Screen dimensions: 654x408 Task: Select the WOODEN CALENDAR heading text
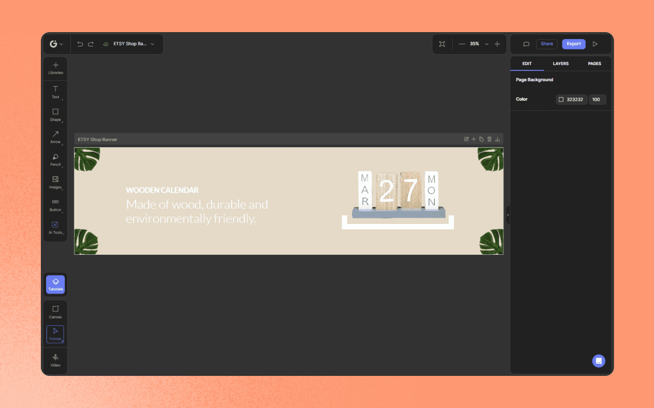point(162,190)
